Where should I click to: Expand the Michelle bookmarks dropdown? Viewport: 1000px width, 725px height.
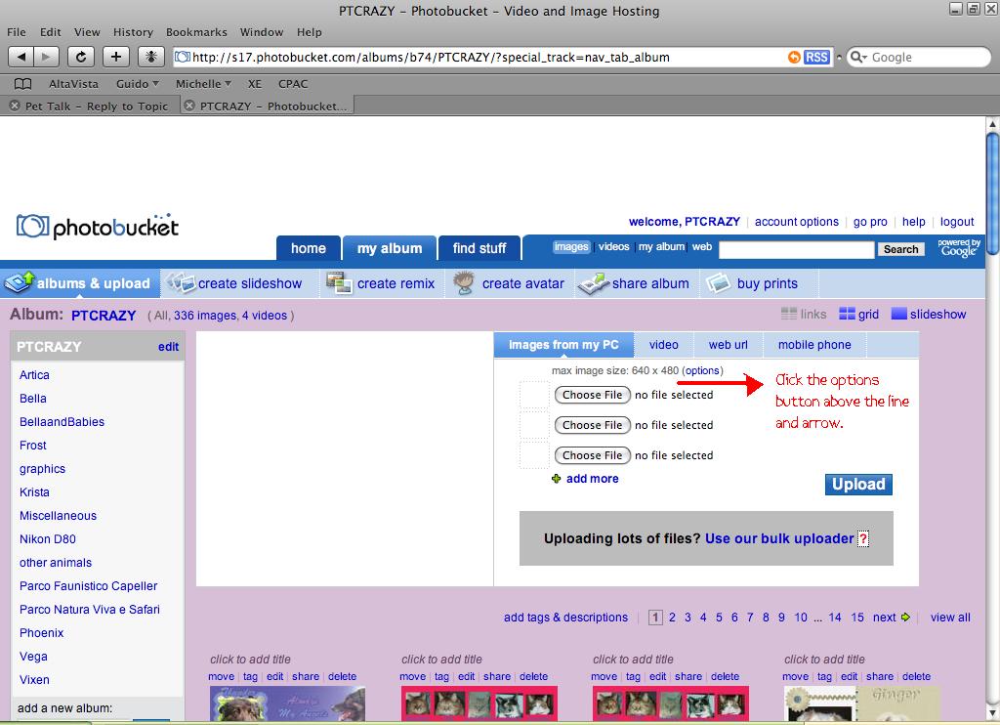(x=203, y=84)
